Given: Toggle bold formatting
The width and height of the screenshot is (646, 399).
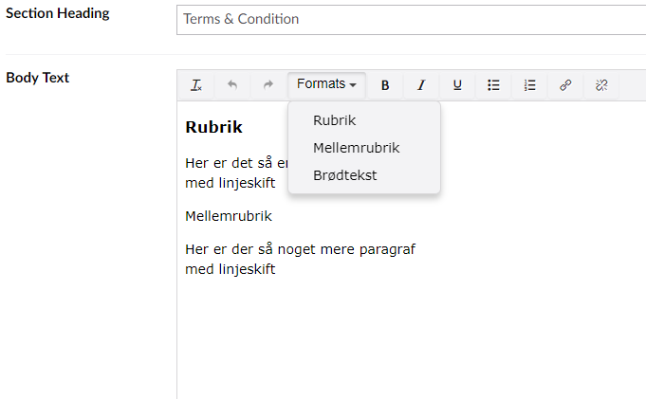Looking at the screenshot, I should 385,84.
